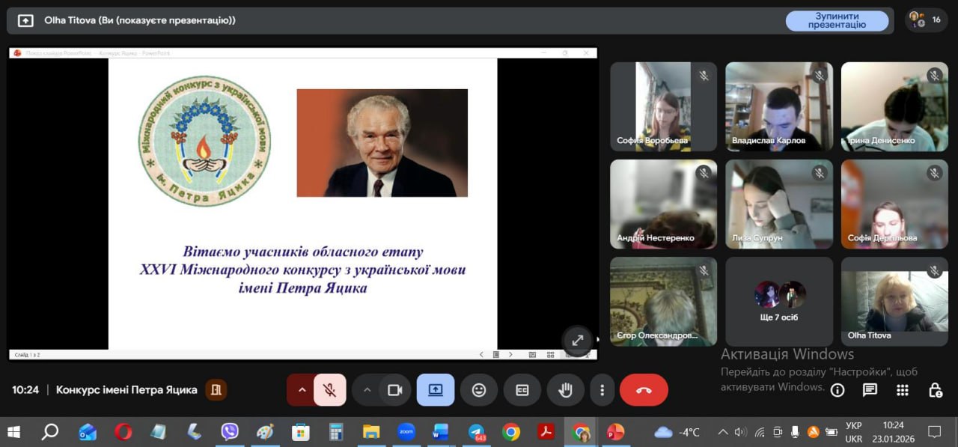Open the three-dot more options menu

click(602, 390)
